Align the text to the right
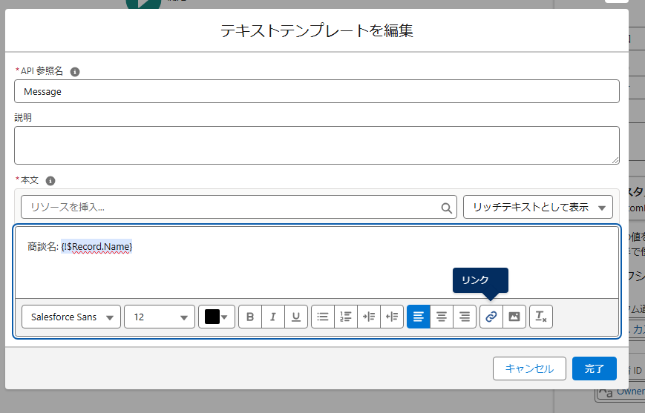The height and width of the screenshot is (413, 645). click(465, 317)
